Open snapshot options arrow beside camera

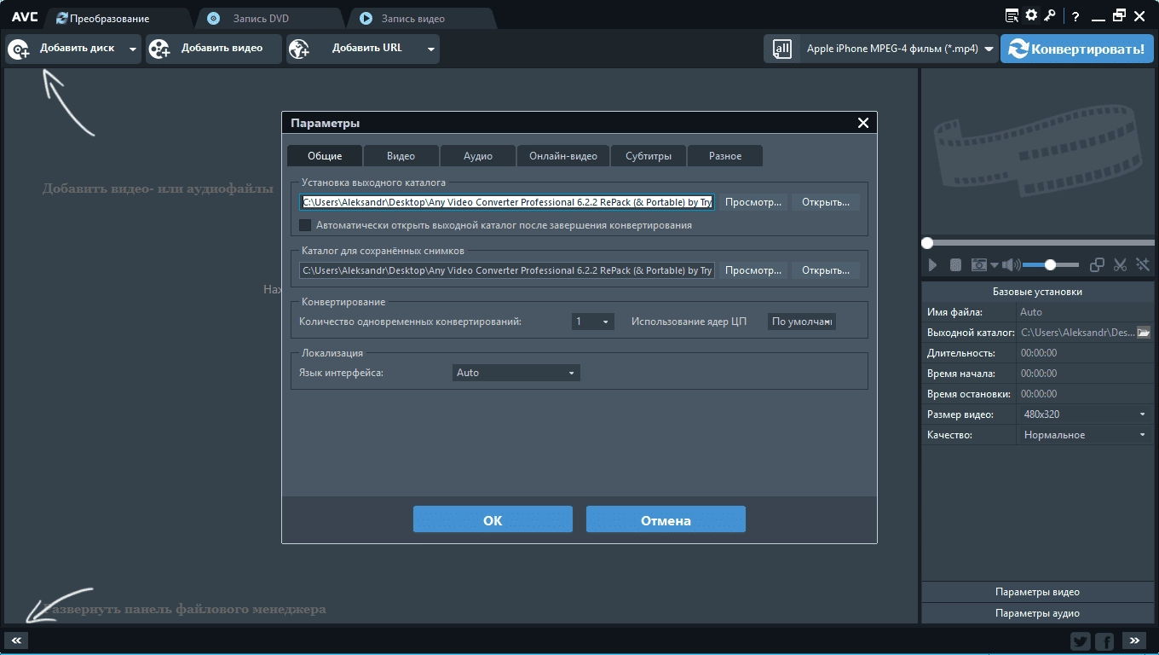click(x=994, y=266)
